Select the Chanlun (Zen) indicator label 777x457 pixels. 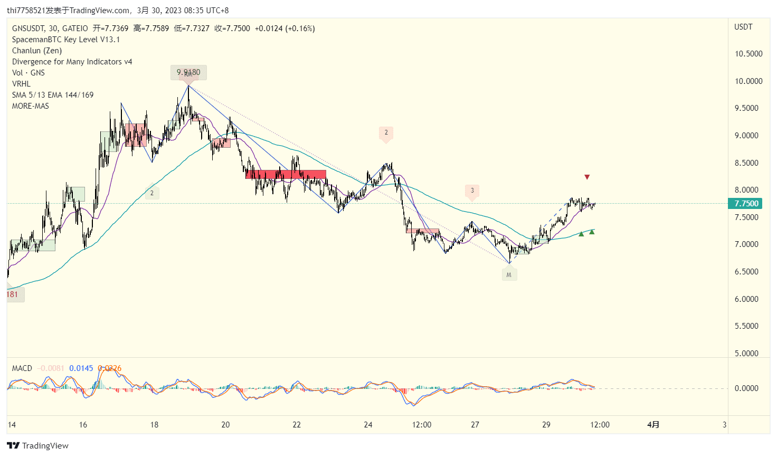click(x=37, y=51)
